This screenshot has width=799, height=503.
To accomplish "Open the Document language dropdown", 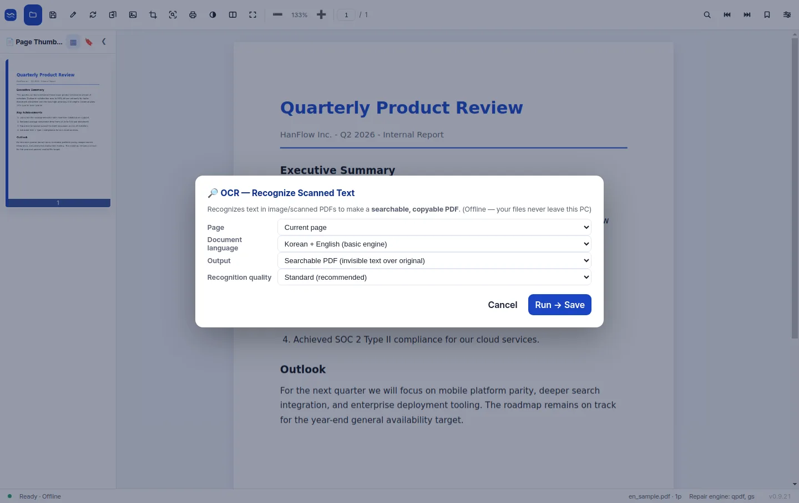I will 434,244.
